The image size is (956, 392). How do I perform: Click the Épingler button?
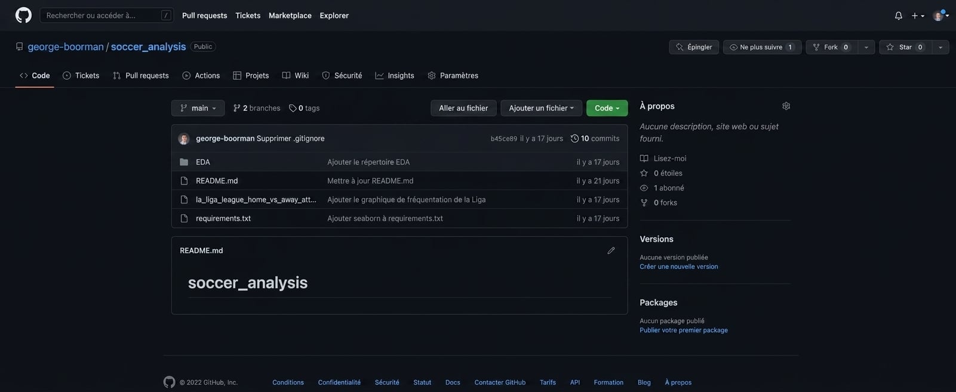694,47
